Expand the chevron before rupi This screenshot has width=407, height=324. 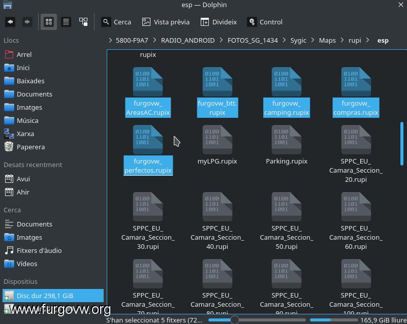click(342, 40)
